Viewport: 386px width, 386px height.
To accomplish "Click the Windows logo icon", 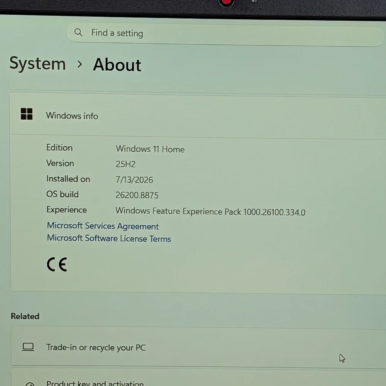I will tap(27, 114).
